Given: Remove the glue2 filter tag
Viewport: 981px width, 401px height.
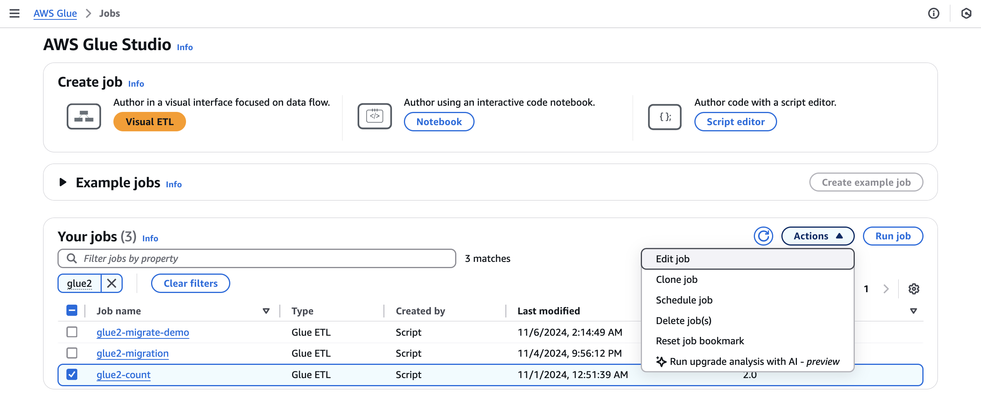Looking at the screenshot, I should coord(112,283).
